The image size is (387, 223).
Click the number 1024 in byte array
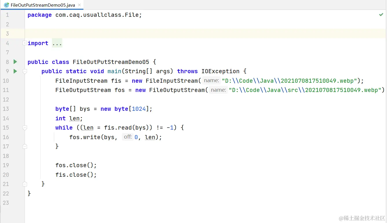coord(139,109)
